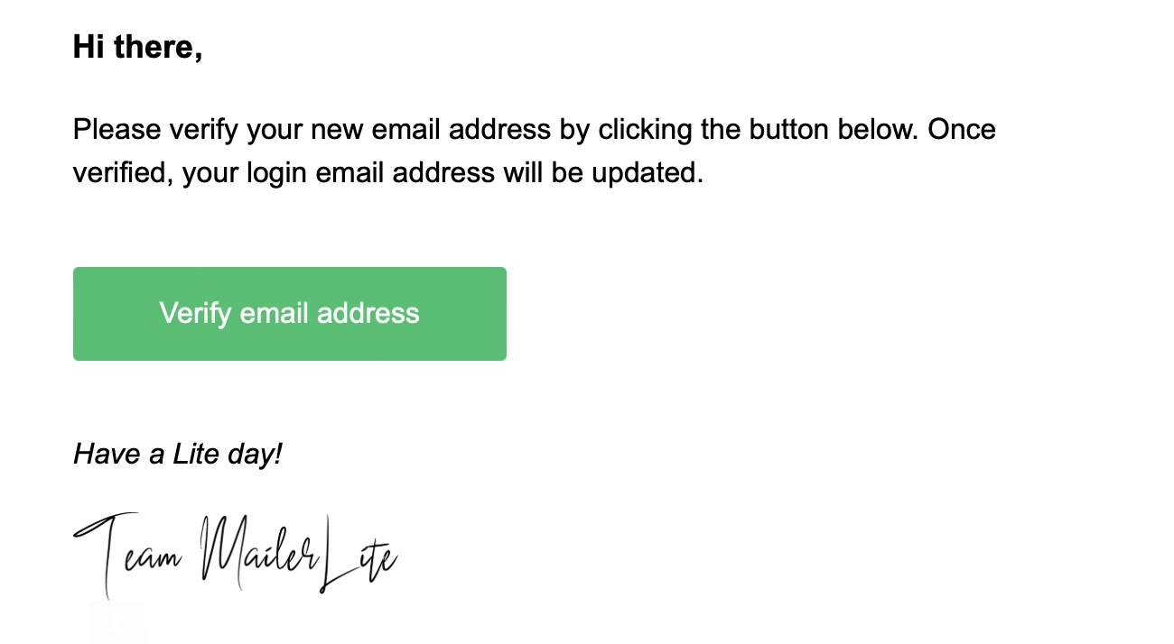The image size is (1174, 644).
Task: Click the italic word "Lite" in the sign-off
Action: 196,454
